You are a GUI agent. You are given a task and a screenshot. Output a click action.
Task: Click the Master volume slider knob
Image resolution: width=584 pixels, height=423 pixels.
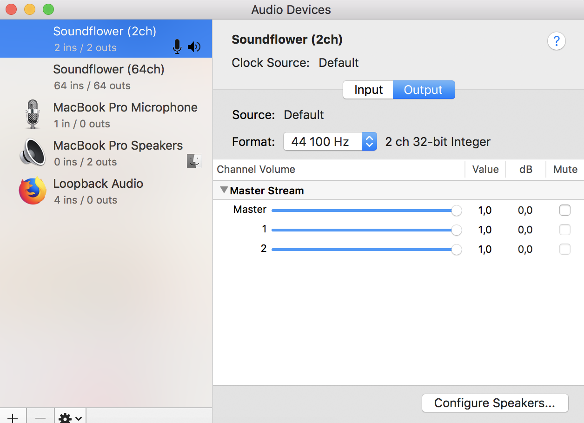(457, 211)
